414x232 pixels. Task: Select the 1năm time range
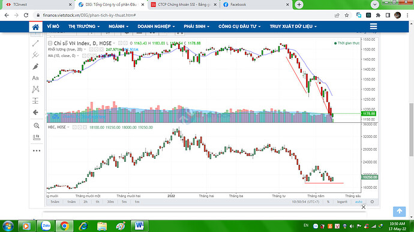pyautogui.click(x=71, y=201)
